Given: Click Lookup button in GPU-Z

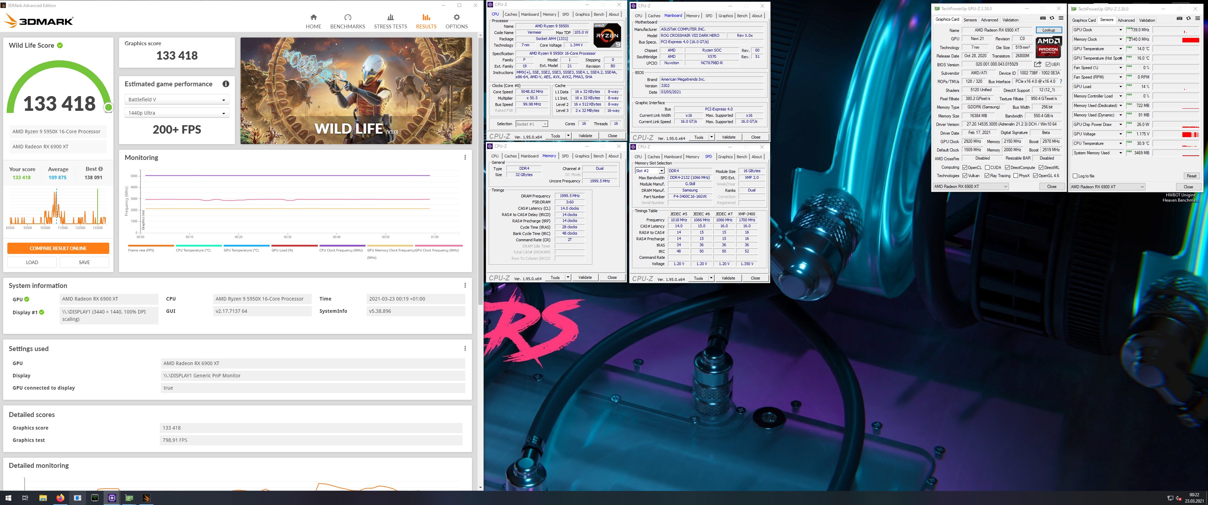Looking at the screenshot, I should [1049, 30].
